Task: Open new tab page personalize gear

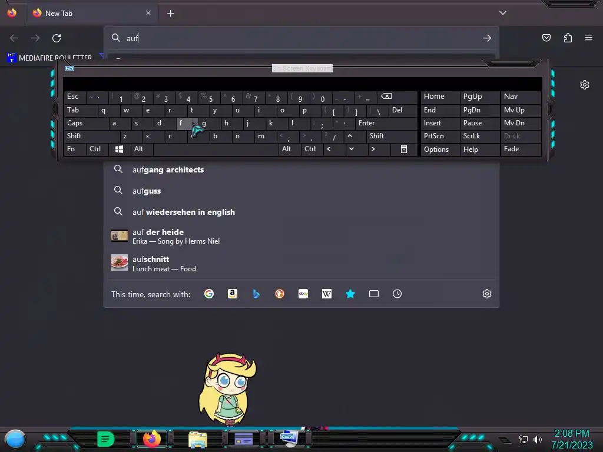Action: click(x=585, y=85)
